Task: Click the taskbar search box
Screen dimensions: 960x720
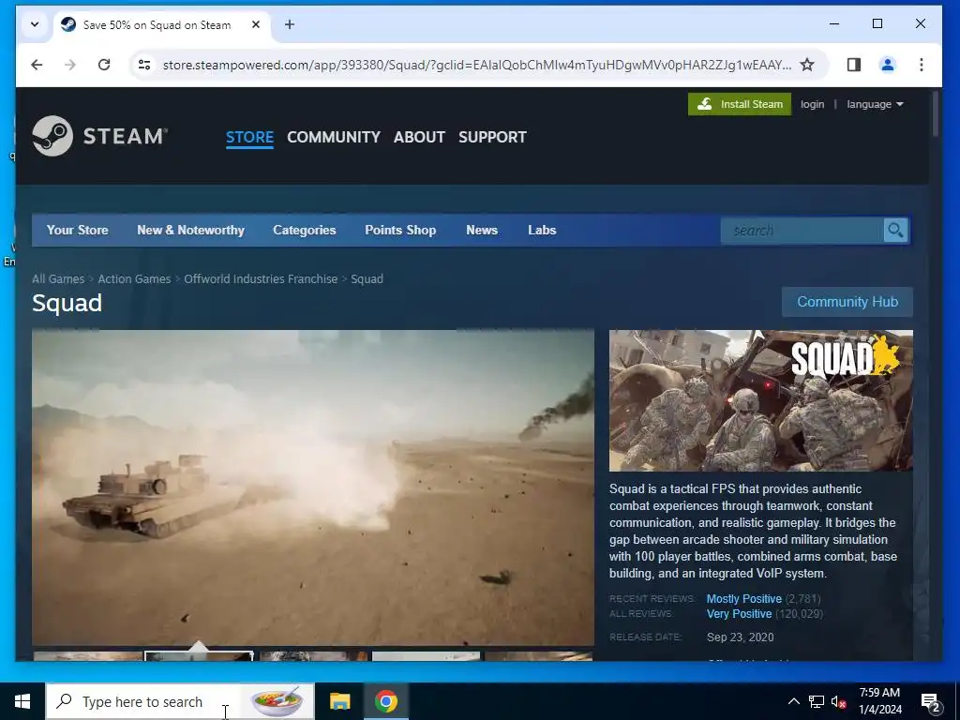Action: coord(180,701)
